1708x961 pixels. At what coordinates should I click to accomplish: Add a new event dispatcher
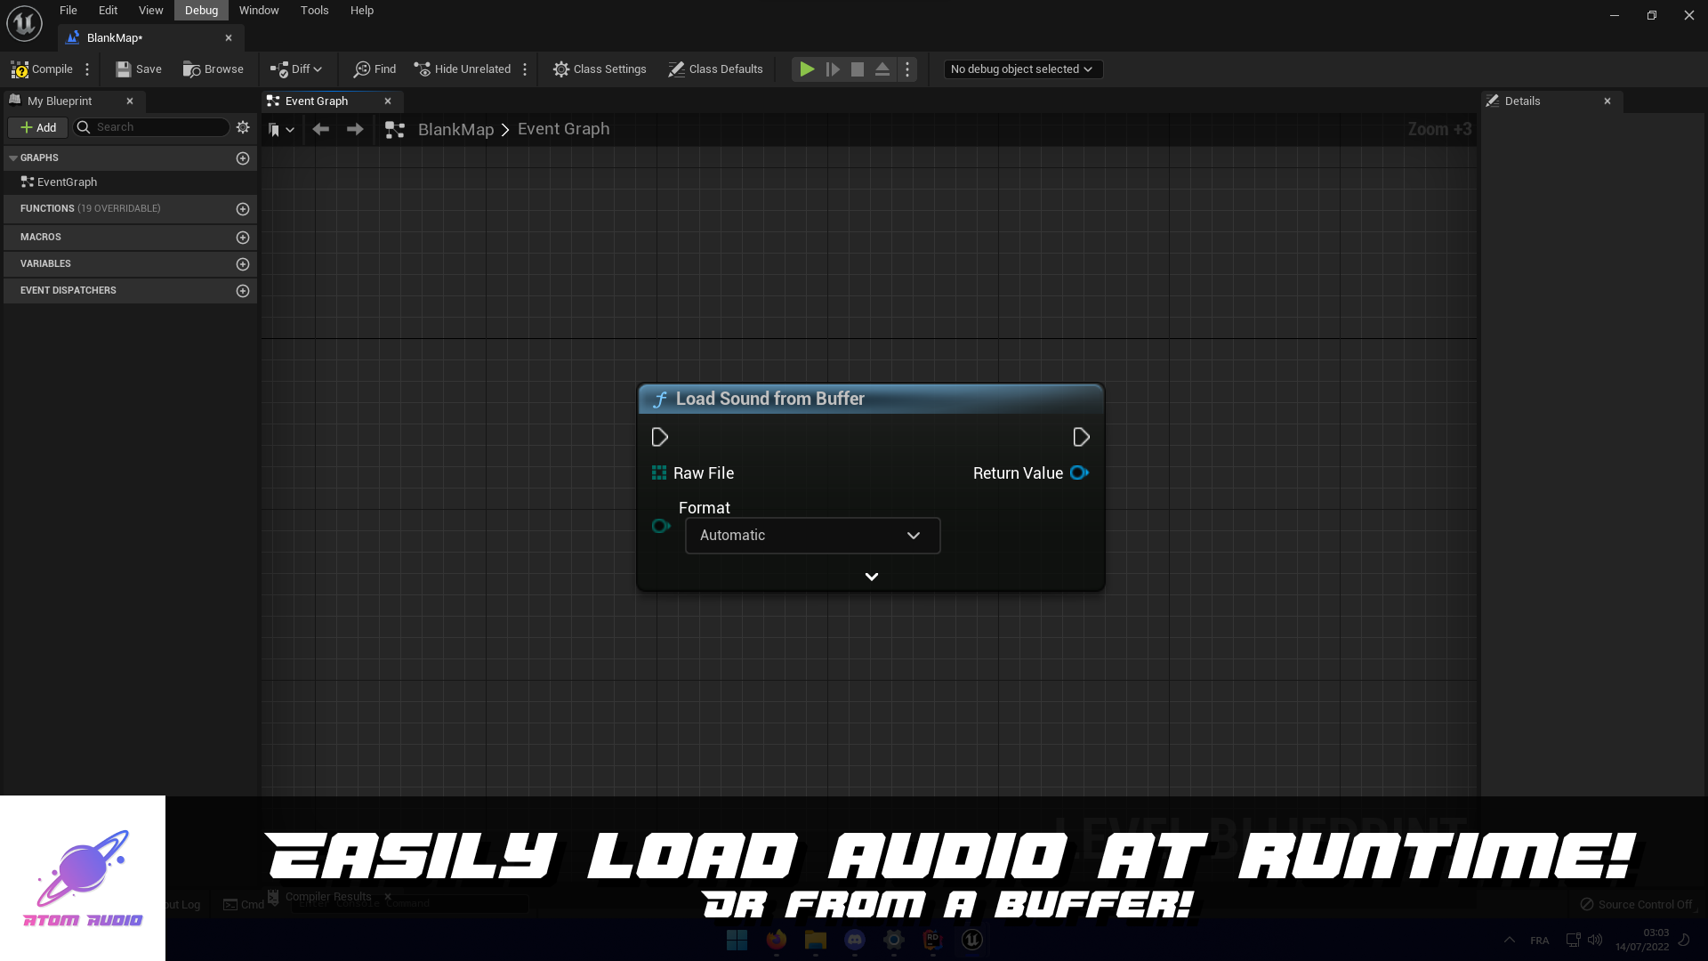(243, 291)
